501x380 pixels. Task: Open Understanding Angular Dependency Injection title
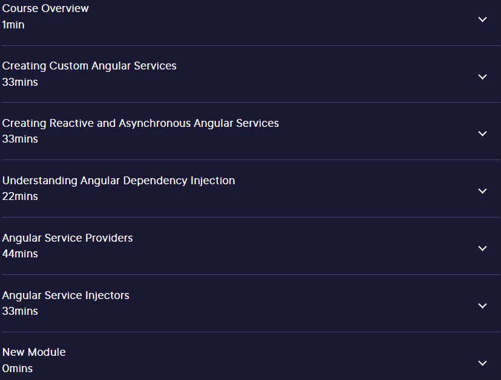click(x=119, y=181)
